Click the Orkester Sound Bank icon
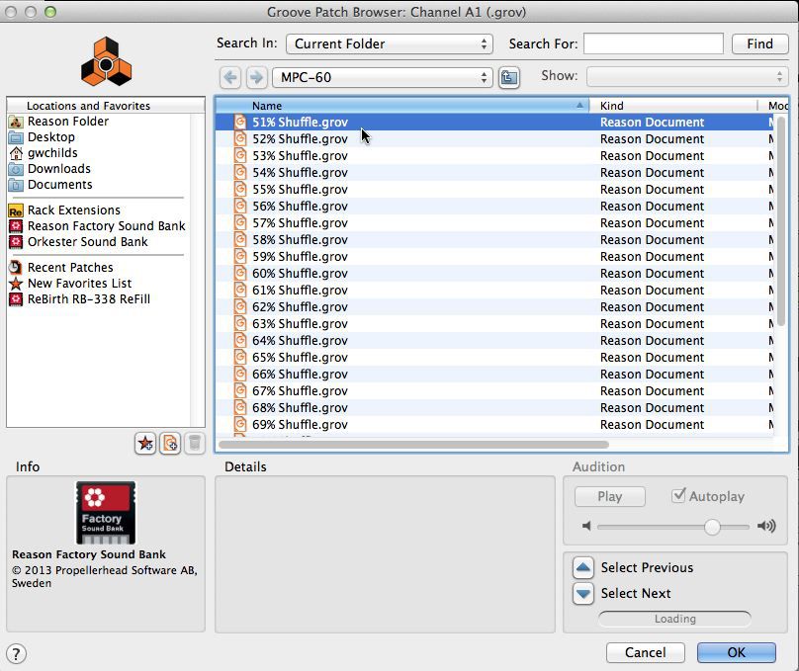This screenshot has width=799, height=671. pos(16,242)
